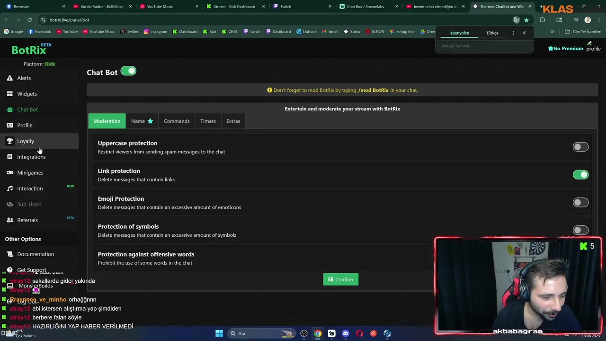Enable Protection of symbols toggle
The image size is (606, 341).
tap(580, 230)
